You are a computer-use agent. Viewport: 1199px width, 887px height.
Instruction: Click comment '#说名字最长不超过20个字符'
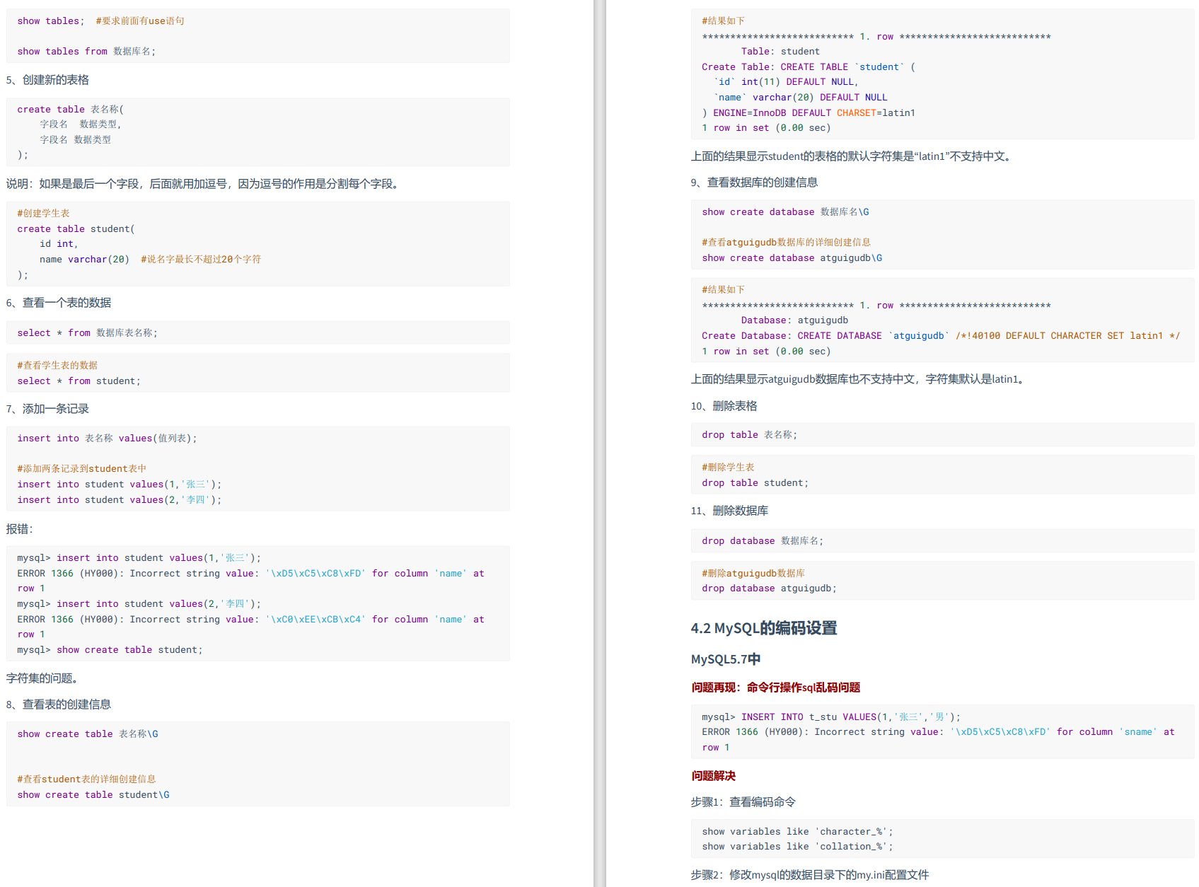[x=201, y=260]
